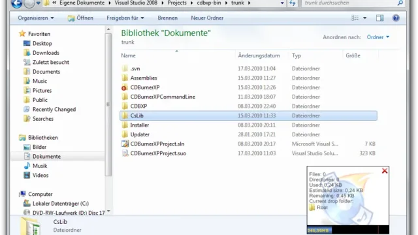Image resolution: width=418 pixels, height=235 pixels.
Task: Open Lokaler Datenträger (C:) in sidebar
Action: (x=61, y=204)
